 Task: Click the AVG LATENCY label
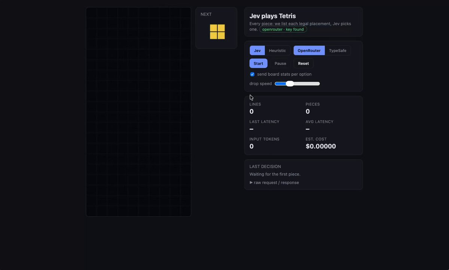point(320,122)
